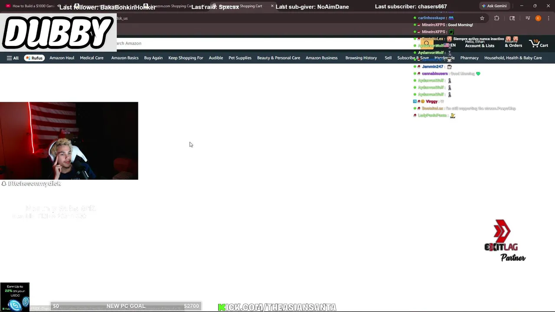
Task: Open Medical Care in the nav bar
Action: tap(91, 58)
